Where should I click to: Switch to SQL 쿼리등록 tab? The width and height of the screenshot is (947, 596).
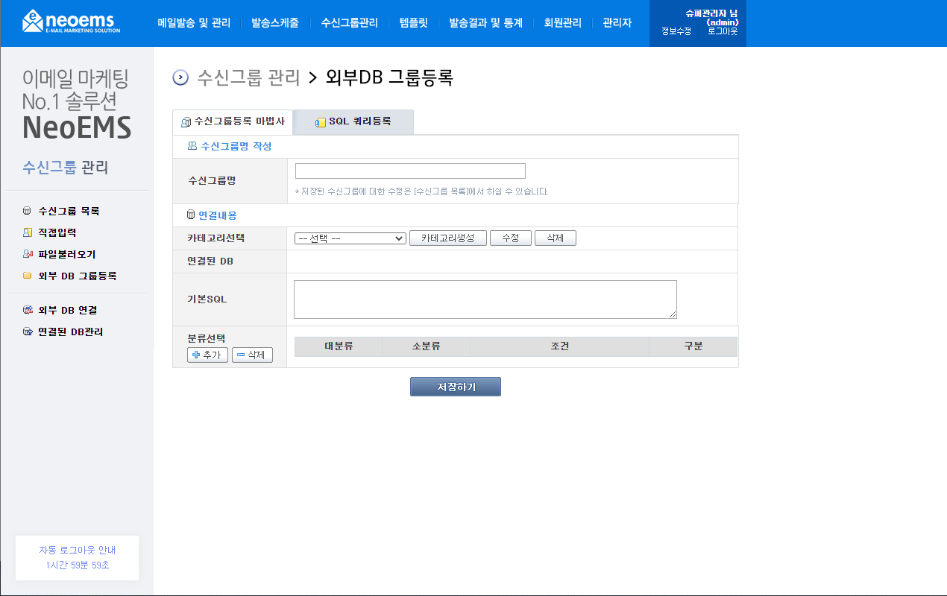(x=353, y=122)
